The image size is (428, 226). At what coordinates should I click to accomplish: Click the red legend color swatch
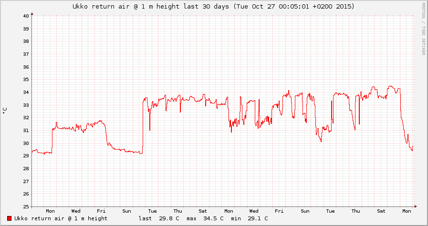click(9, 218)
